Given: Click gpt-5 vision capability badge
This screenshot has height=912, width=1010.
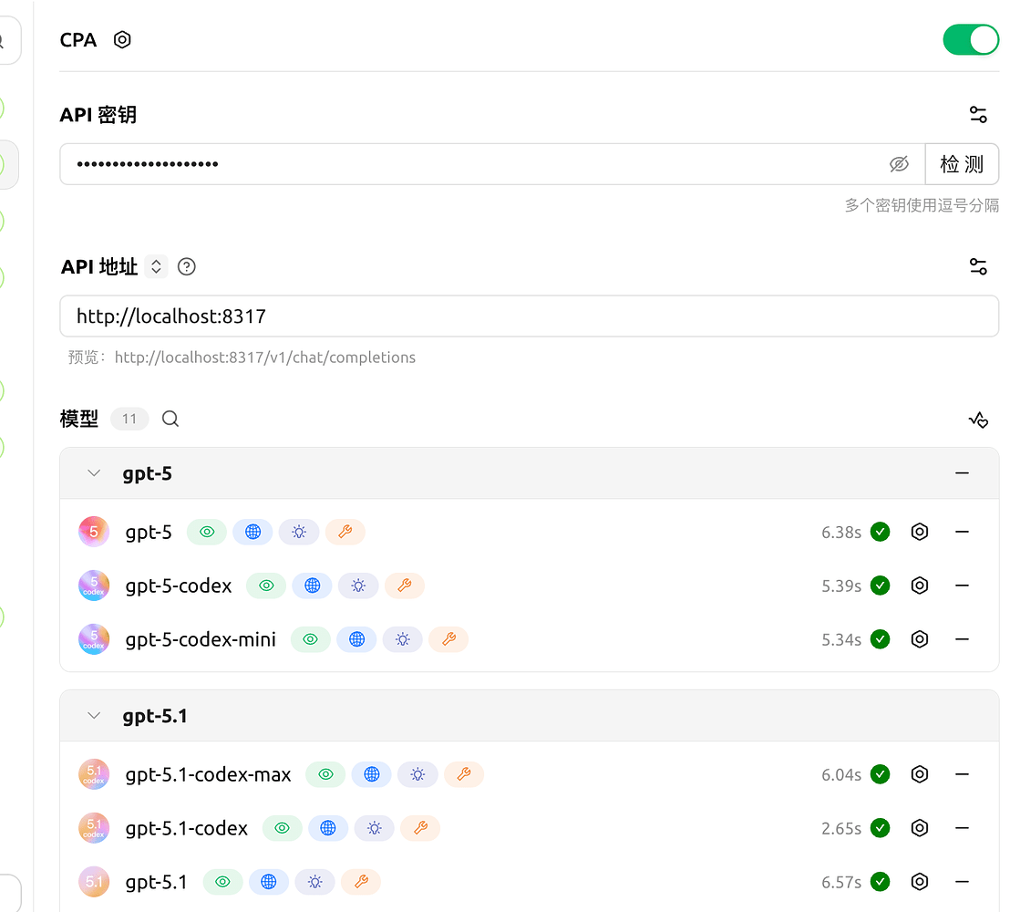Looking at the screenshot, I should pyautogui.click(x=207, y=532).
